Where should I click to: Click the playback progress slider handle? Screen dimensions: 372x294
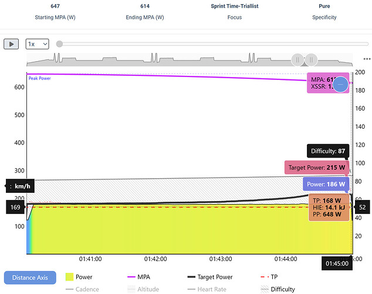click(x=59, y=44)
